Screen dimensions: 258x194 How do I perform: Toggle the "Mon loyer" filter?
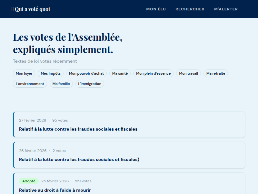click(x=24, y=73)
